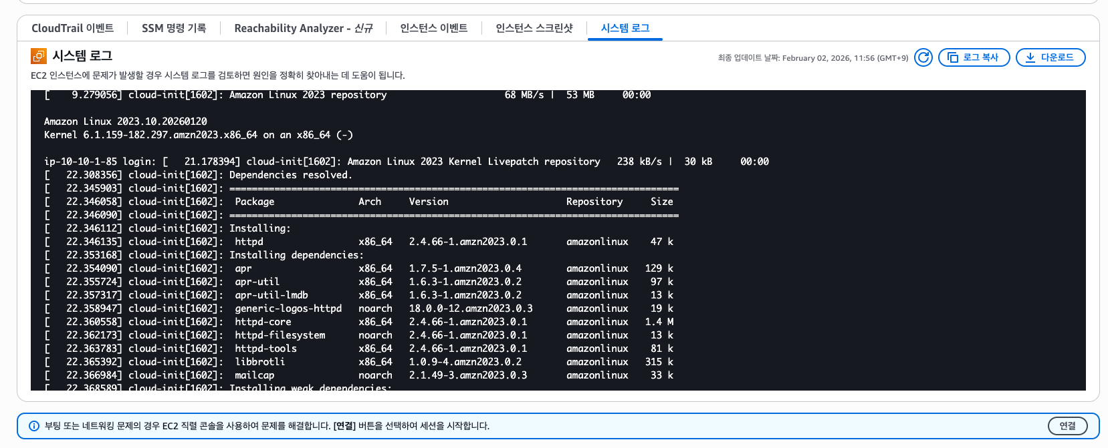This screenshot has height=448, width=1108.
Task: Click the Kernel 6.1.159 version line
Action: click(199, 135)
